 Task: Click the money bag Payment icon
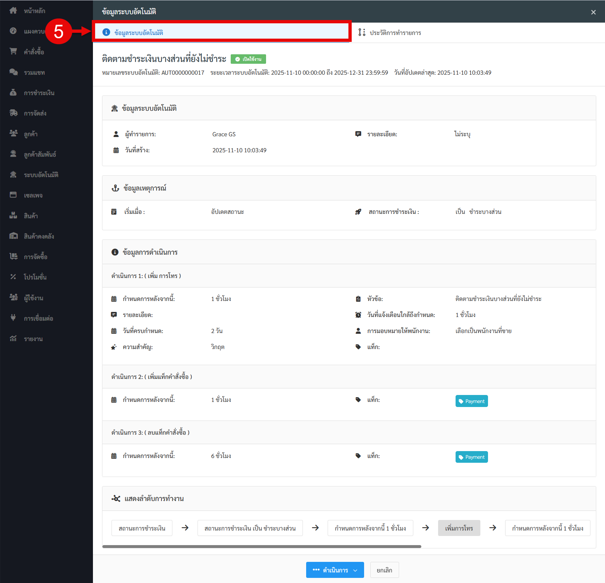click(13, 93)
